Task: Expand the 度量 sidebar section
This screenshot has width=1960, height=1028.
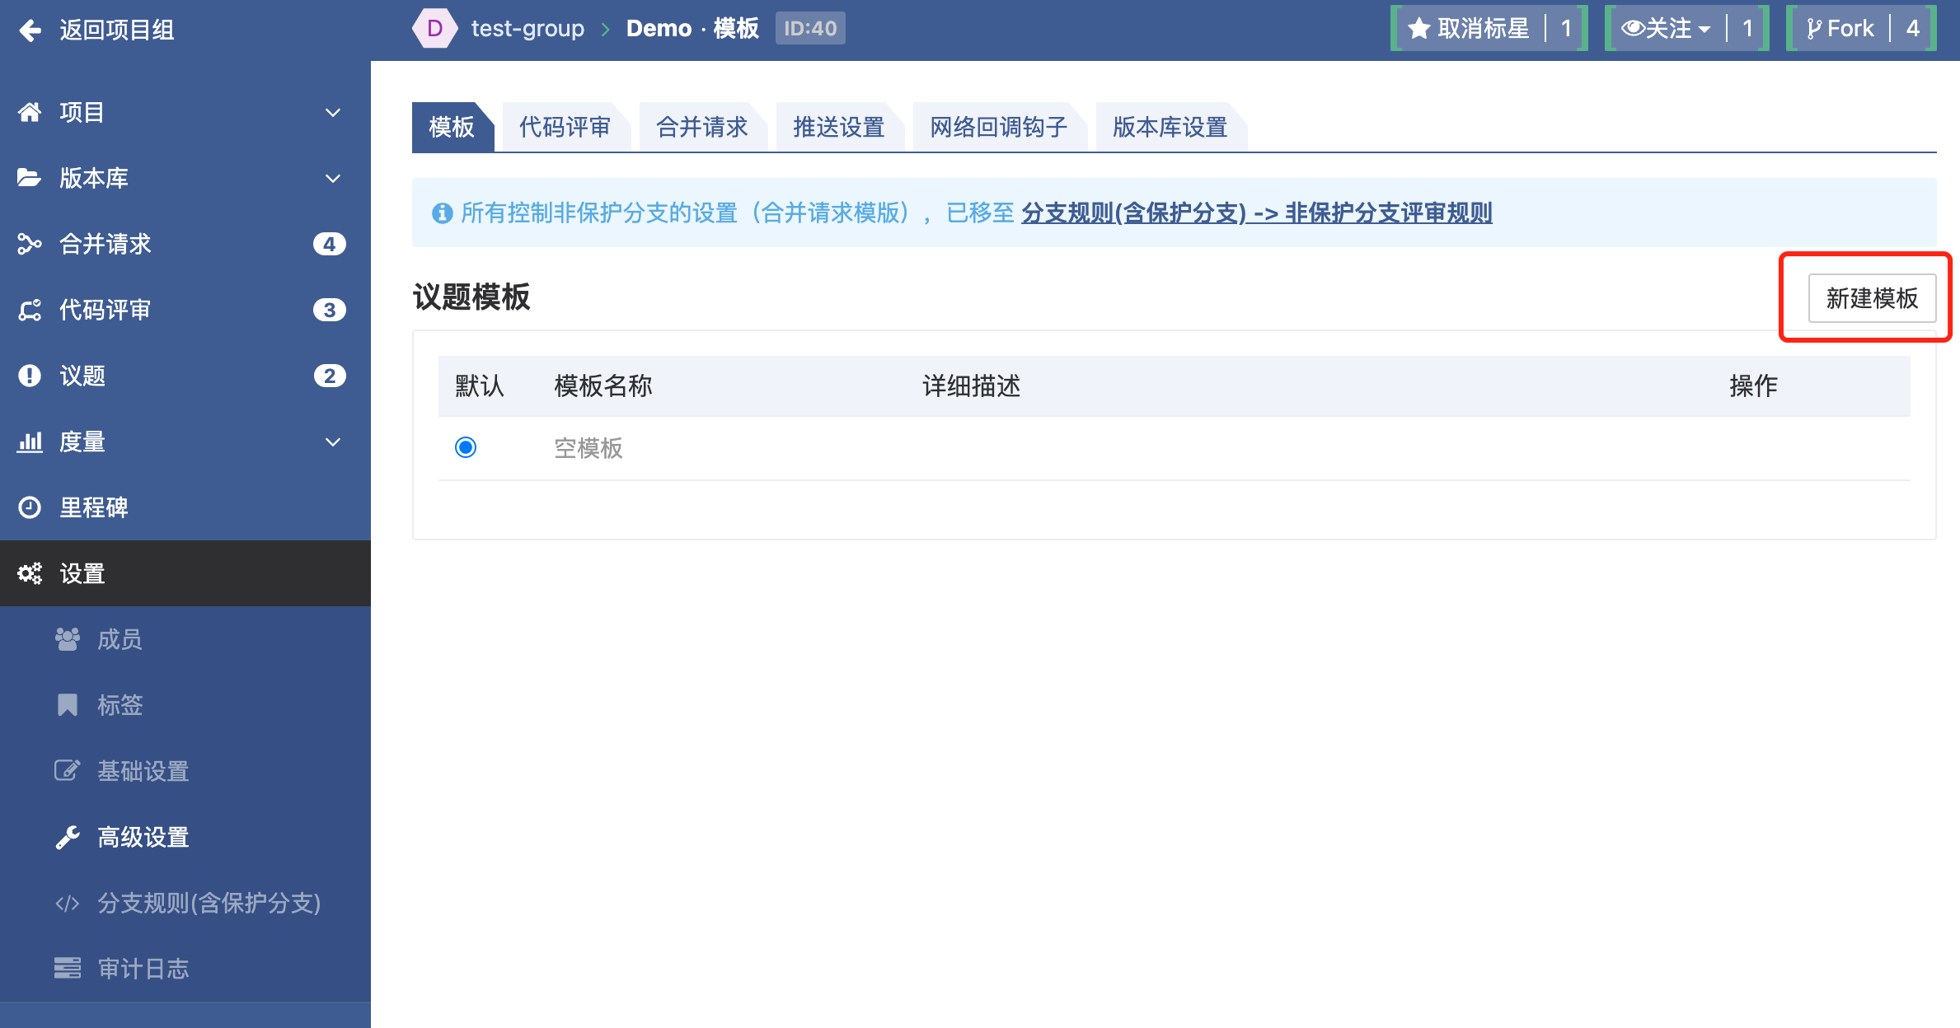Action: point(333,442)
